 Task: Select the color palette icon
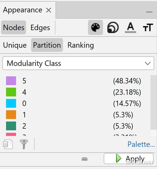click(x=96, y=28)
